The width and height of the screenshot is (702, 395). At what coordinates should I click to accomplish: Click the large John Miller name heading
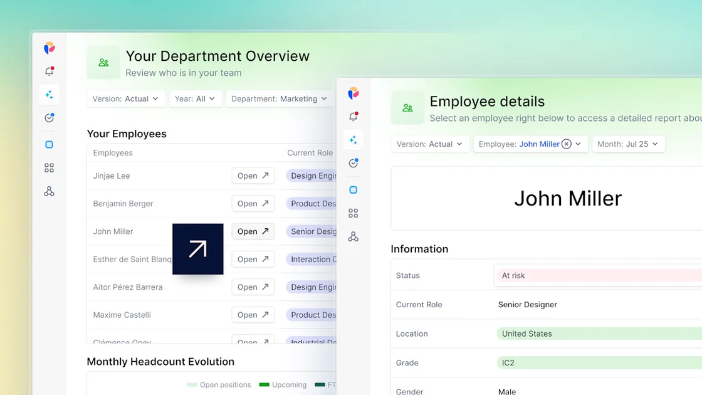point(568,198)
